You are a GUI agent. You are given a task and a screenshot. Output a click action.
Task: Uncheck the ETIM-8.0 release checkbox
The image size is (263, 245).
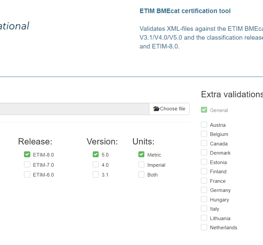(27, 155)
